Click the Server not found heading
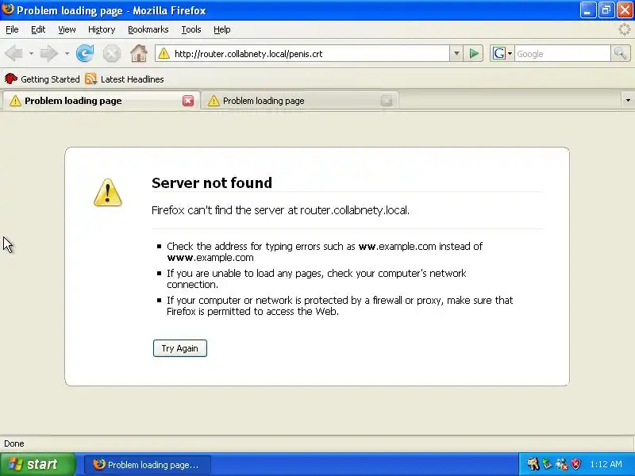635x476 pixels. (212, 183)
